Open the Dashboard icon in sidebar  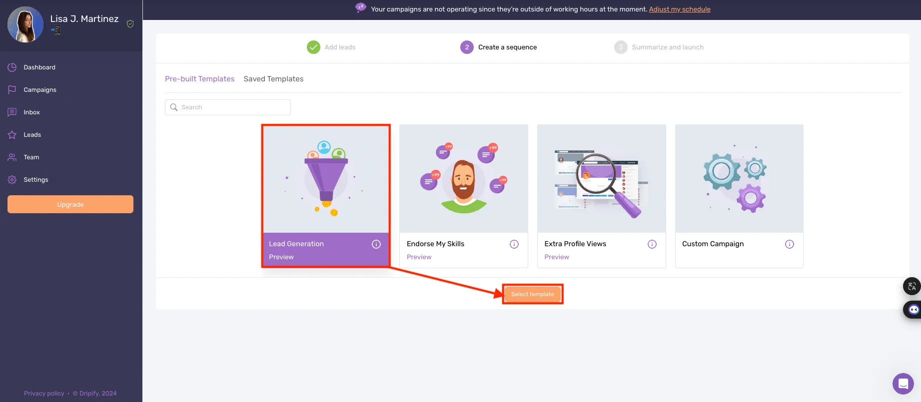[12, 67]
